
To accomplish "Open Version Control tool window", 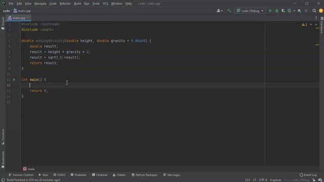I will click(21, 175).
